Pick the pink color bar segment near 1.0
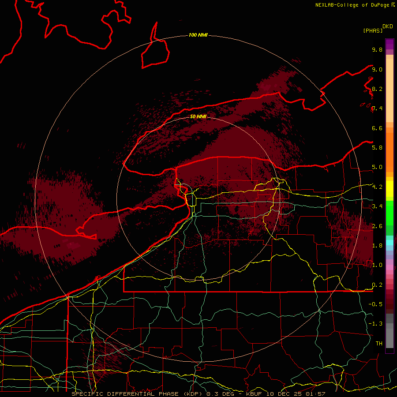The width and height of the screenshot is (397, 397). coord(390,267)
